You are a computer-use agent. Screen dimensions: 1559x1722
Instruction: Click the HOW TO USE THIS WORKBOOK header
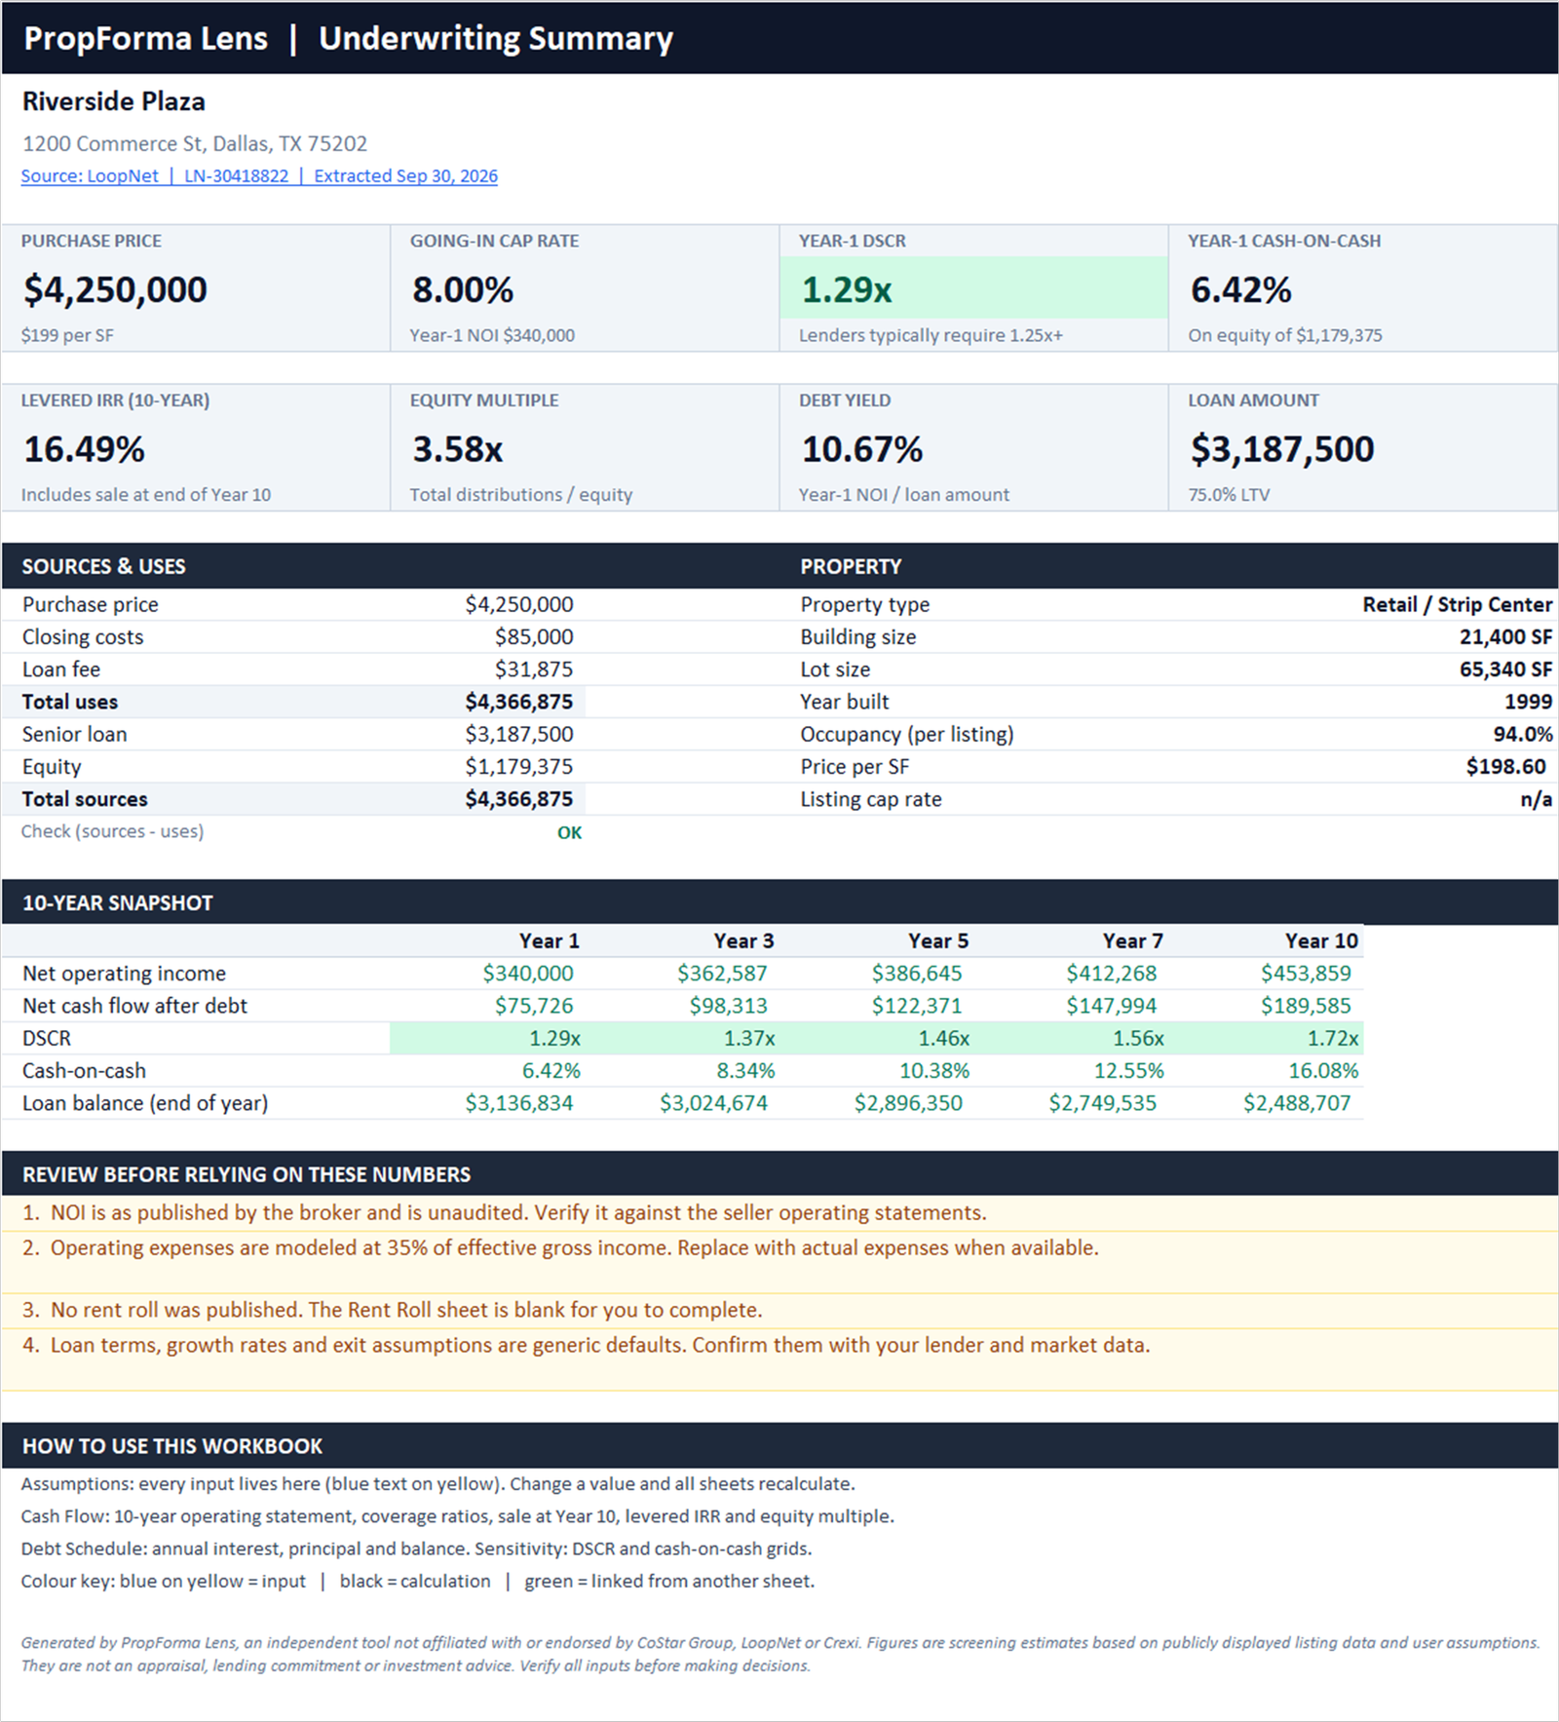[171, 1446]
